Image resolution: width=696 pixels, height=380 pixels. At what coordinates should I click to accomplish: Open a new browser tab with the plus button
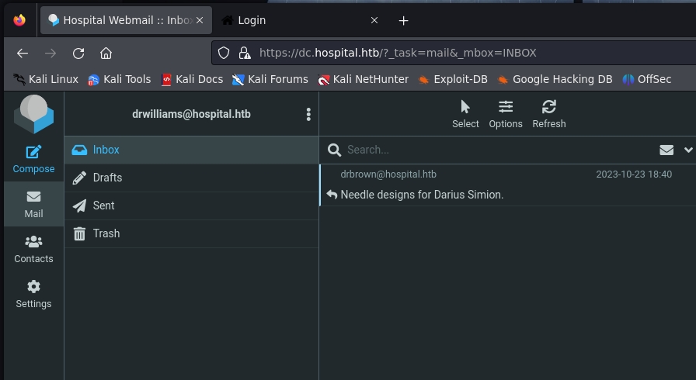(x=403, y=20)
